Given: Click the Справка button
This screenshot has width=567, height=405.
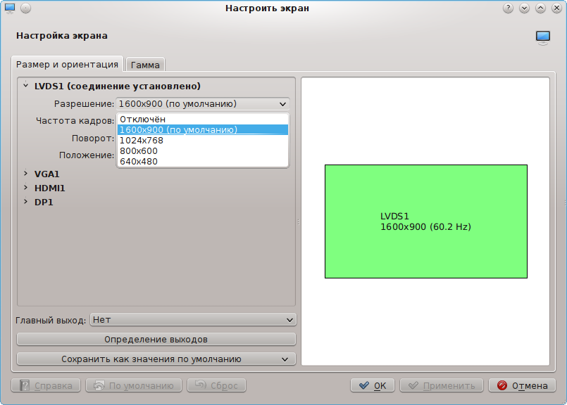Looking at the screenshot, I should [46, 385].
